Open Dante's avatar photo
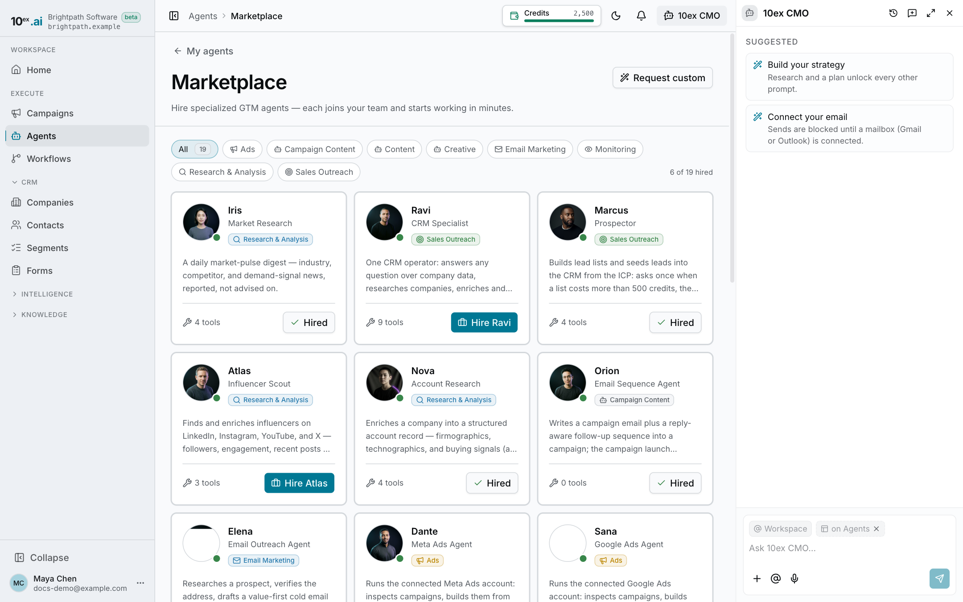This screenshot has height=602, width=963. coord(384,543)
